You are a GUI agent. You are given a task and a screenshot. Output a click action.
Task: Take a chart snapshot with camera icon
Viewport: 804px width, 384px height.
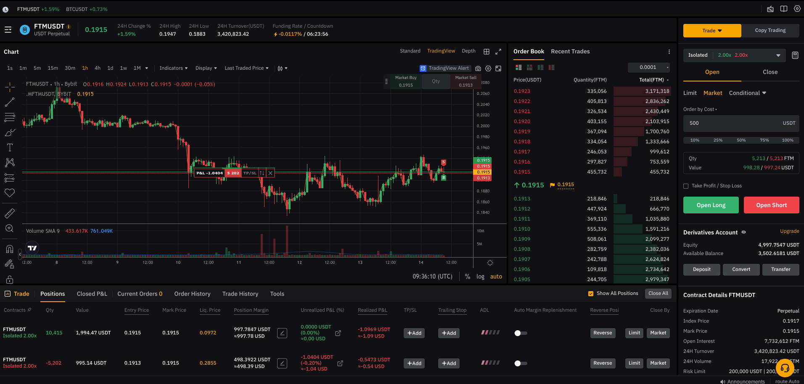coord(478,68)
